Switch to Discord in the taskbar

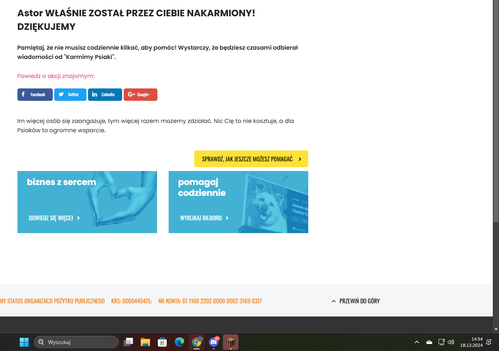(x=214, y=342)
